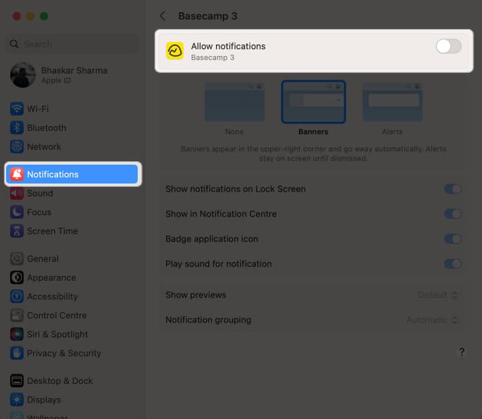Screen dimensions: 482x419
Task: Click the Basecamp 3 page title
Action: point(208,16)
